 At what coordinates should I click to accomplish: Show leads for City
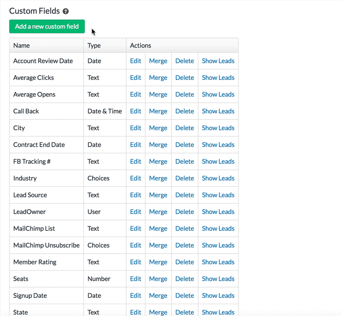[x=218, y=128]
